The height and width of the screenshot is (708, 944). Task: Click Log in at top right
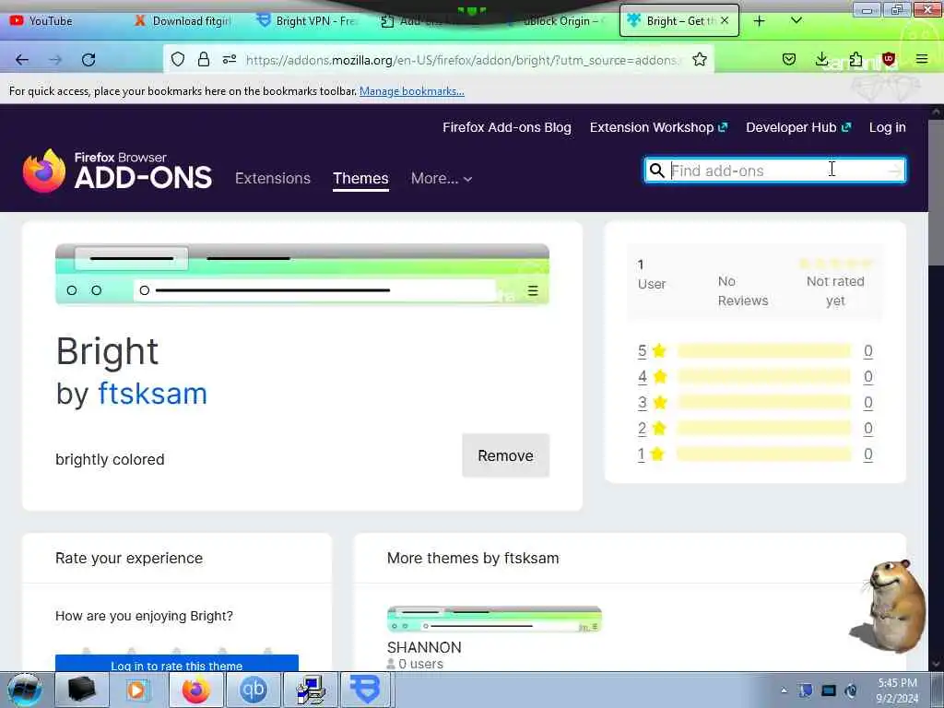point(888,127)
